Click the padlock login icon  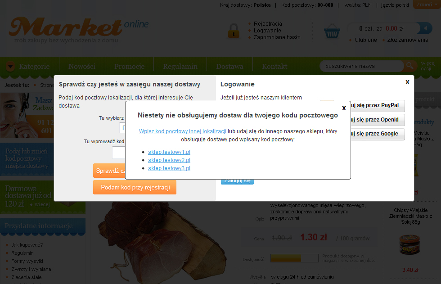(234, 31)
